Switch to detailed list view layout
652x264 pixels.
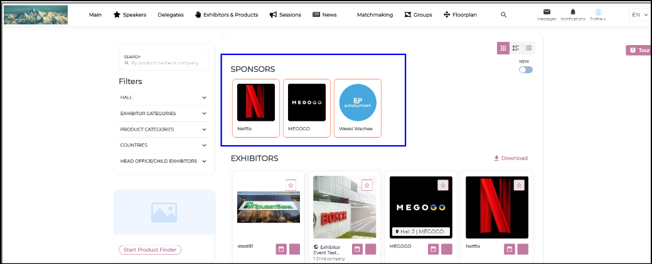516,48
